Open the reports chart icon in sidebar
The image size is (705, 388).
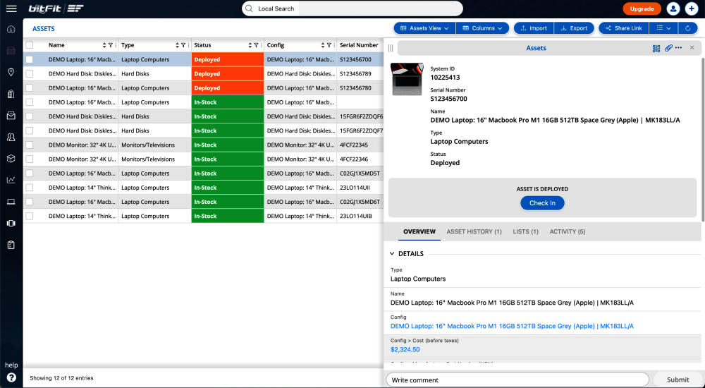coord(11,180)
